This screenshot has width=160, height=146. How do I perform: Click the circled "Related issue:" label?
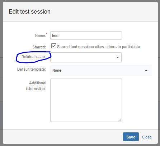pyautogui.click(x=34, y=57)
